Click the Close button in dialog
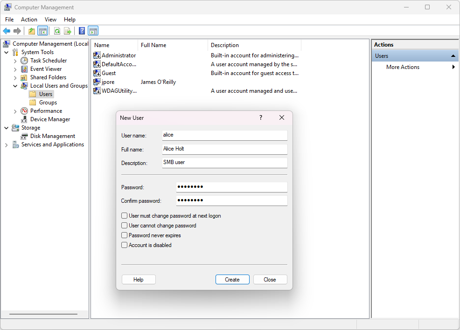 (x=270, y=280)
